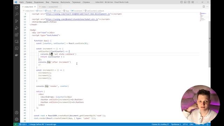The width and height of the screenshot is (224, 126).
Task: Open the Файл menu
Action: (22, 2)
